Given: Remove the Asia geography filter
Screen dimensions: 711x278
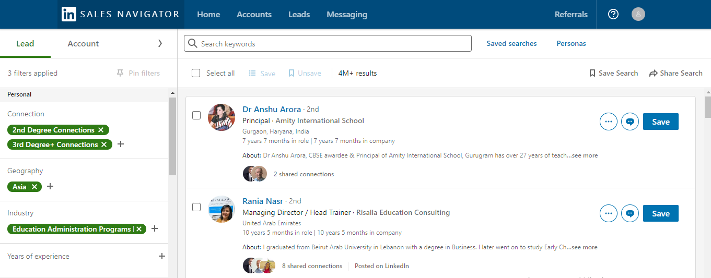Looking at the screenshot, I should point(34,187).
